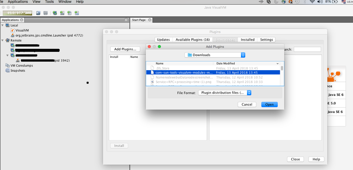Open the File Format dropdown
353x170 pixels.
coord(225,93)
